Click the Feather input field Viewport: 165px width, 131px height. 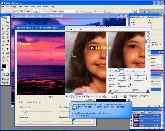36,11
